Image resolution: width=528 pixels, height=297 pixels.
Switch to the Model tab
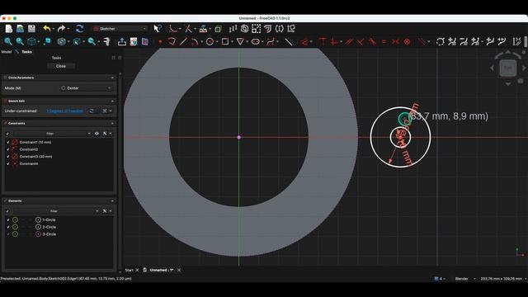(7, 52)
